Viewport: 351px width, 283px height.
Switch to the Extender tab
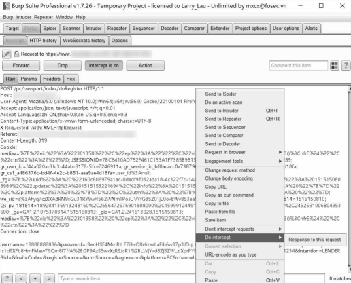(220, 29)
